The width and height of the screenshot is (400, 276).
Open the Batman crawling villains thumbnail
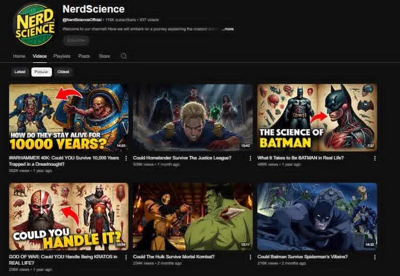[x=317, y=217]
